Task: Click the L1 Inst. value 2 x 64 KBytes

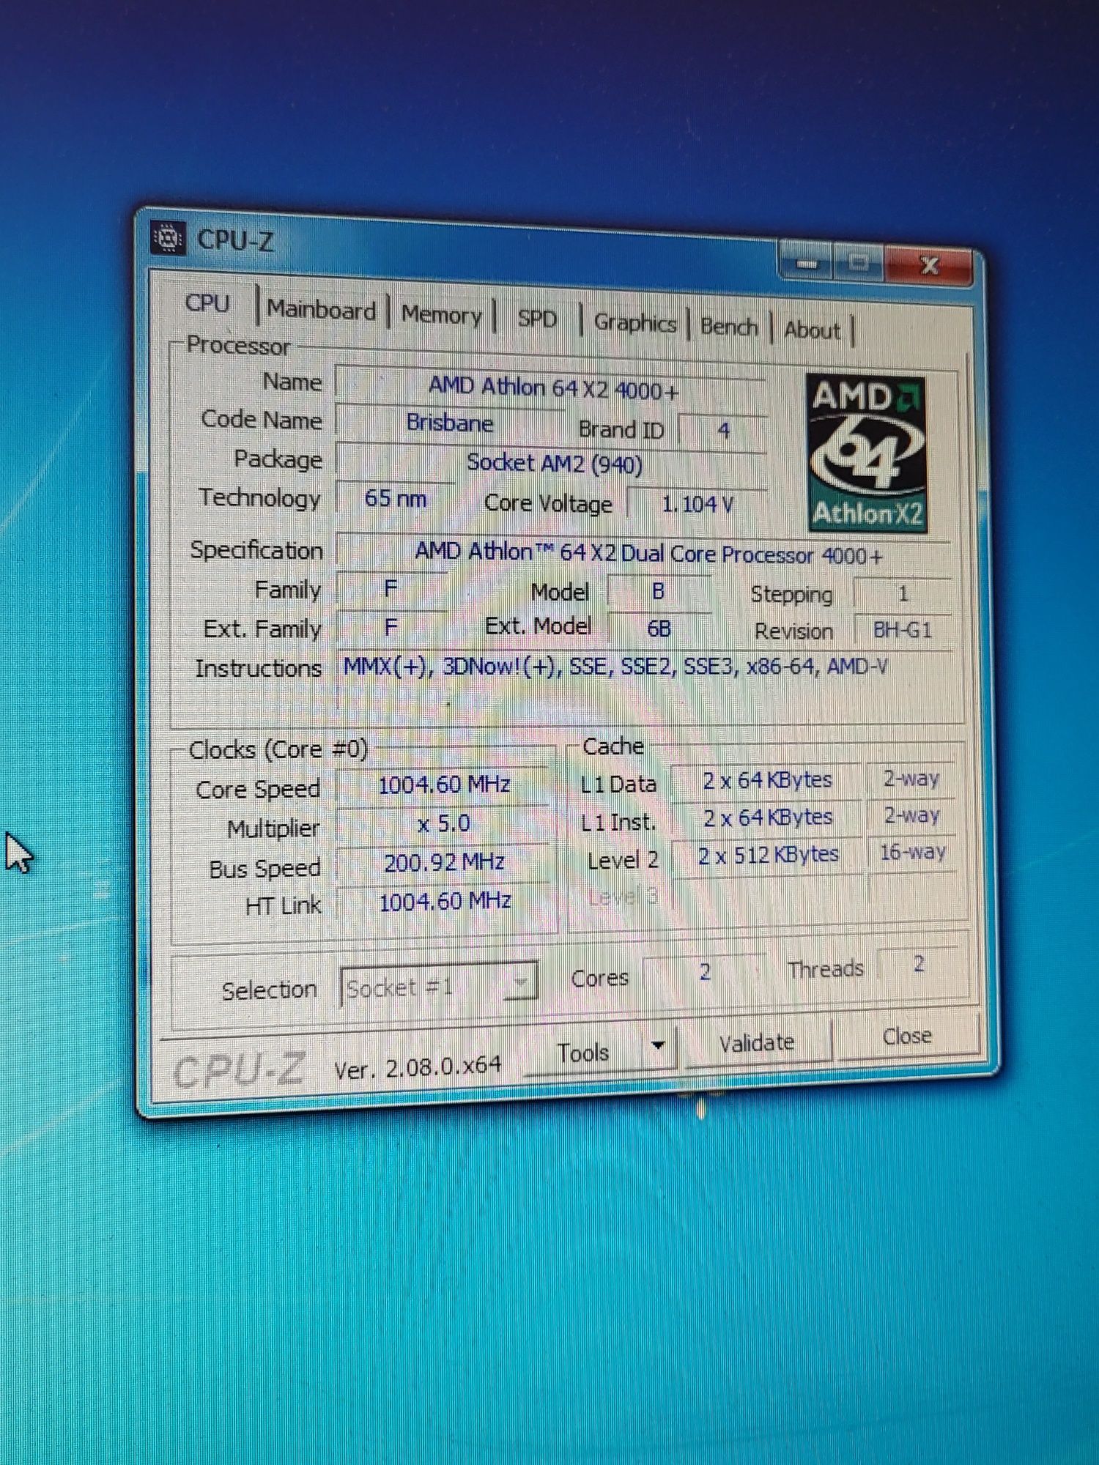Action: tap(767, 817)
